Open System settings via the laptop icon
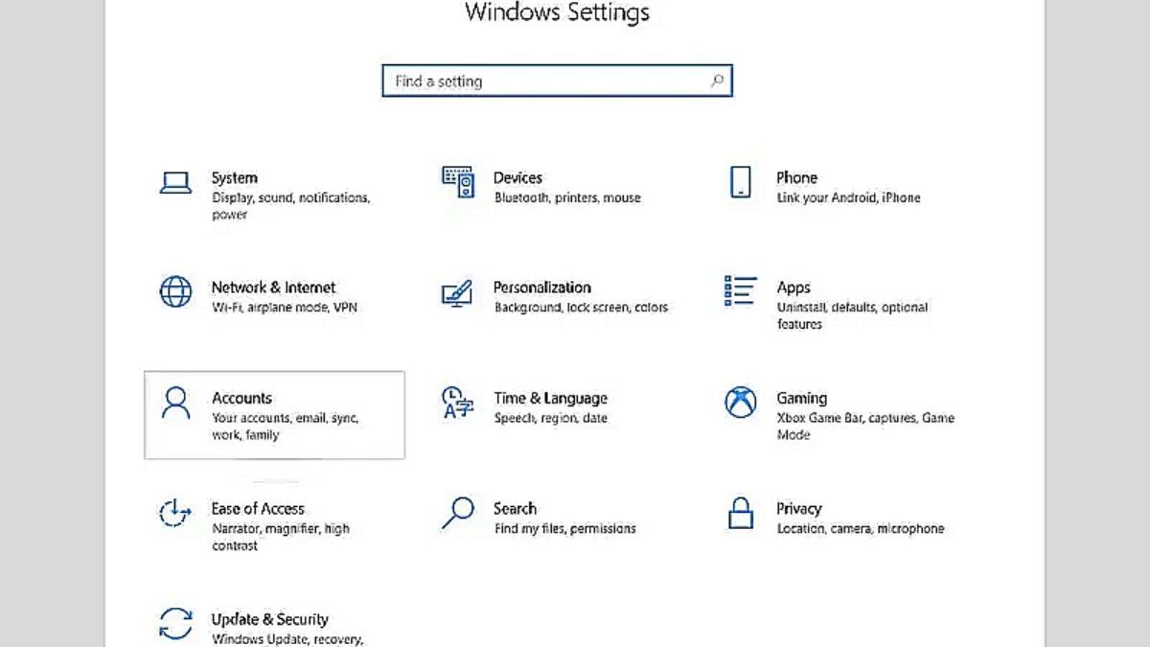The width and height of the screenshot is (1150, 647). click(175, 182)
